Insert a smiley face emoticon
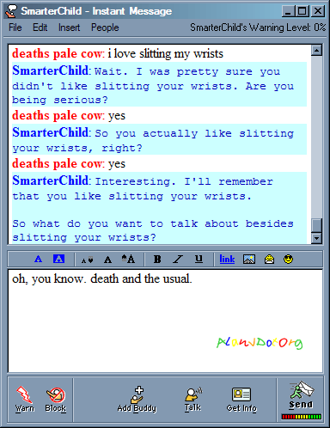 pyautogui.click(x=288, y=260)
